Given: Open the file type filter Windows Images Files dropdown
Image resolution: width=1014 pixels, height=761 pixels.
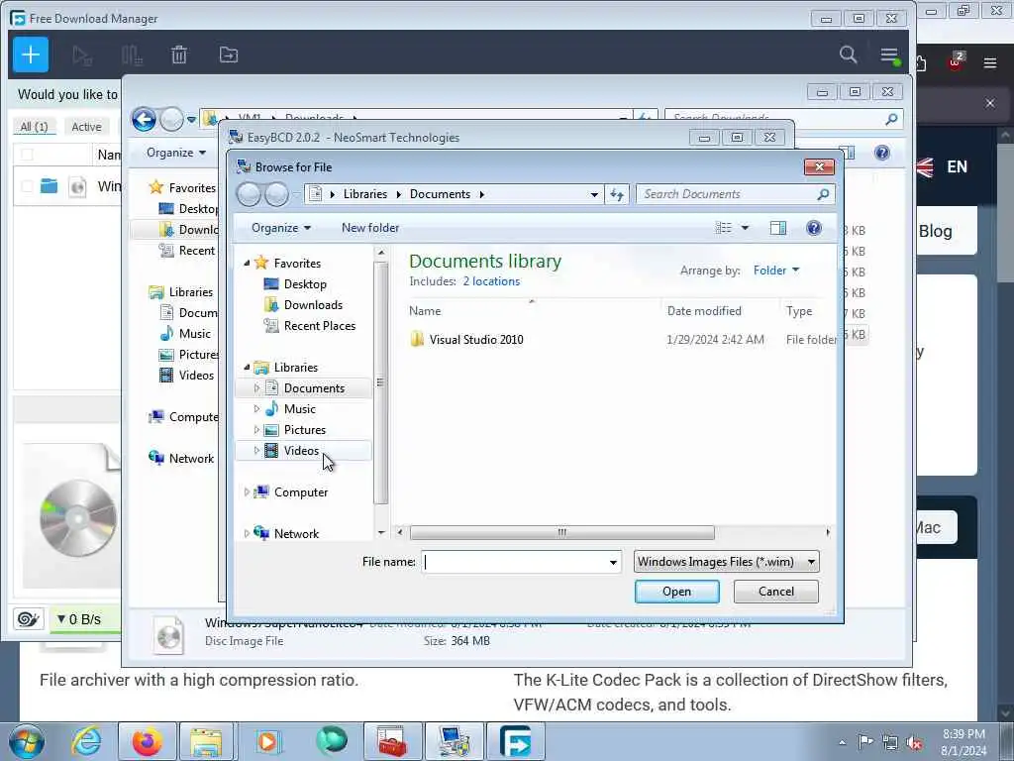Looking at the screenshot, I should click(x=726, y=562).
